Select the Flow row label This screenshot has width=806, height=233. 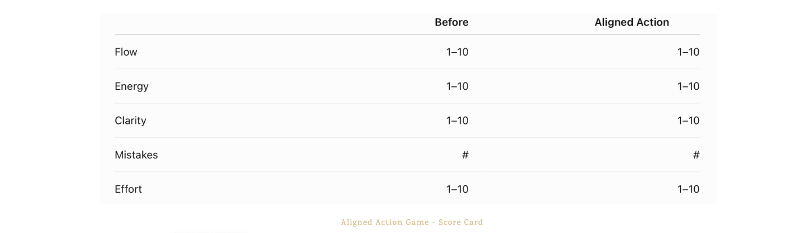point(126,52)
